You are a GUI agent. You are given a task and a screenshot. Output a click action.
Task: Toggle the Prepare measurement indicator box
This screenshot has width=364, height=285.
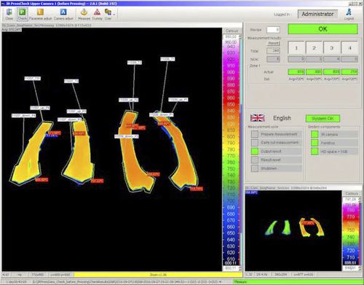click(255, 134)
